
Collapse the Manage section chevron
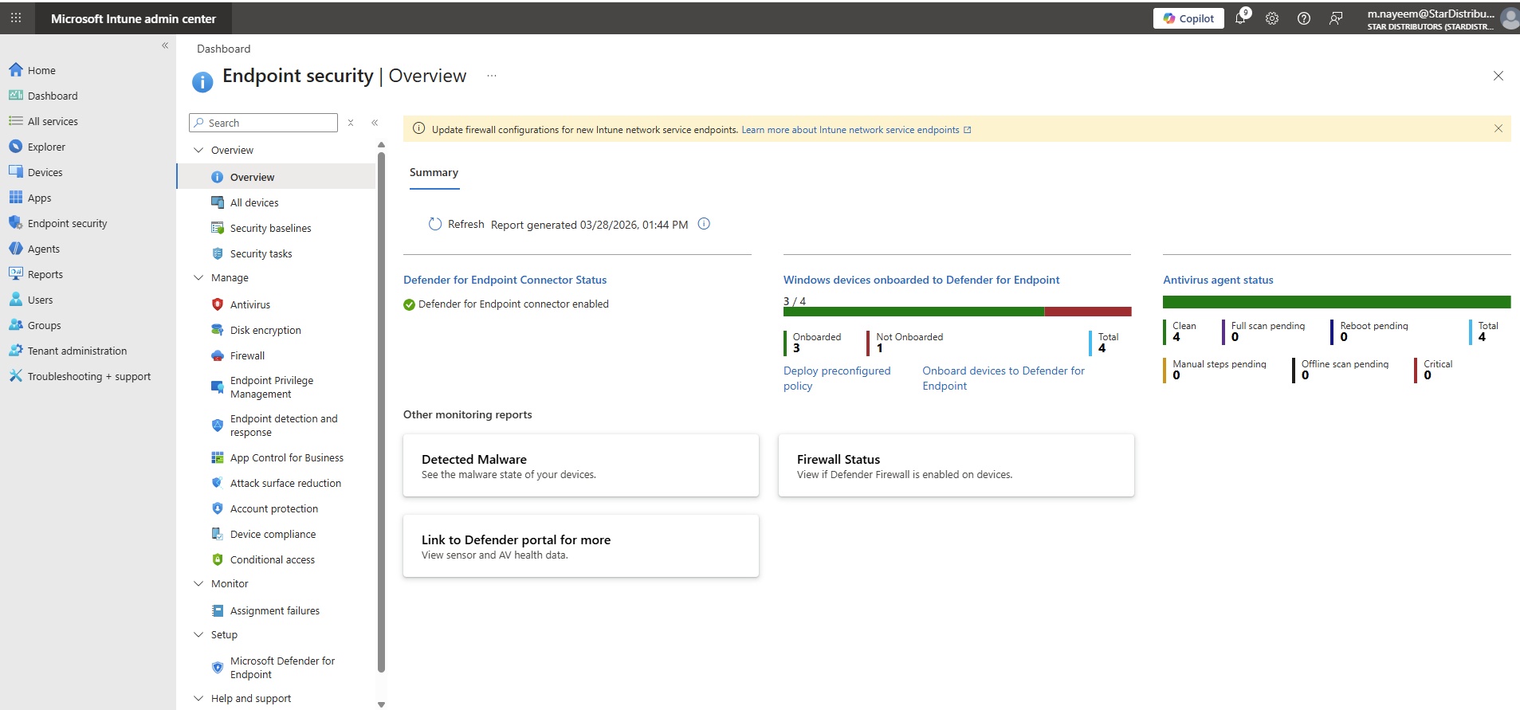[198, 278]
